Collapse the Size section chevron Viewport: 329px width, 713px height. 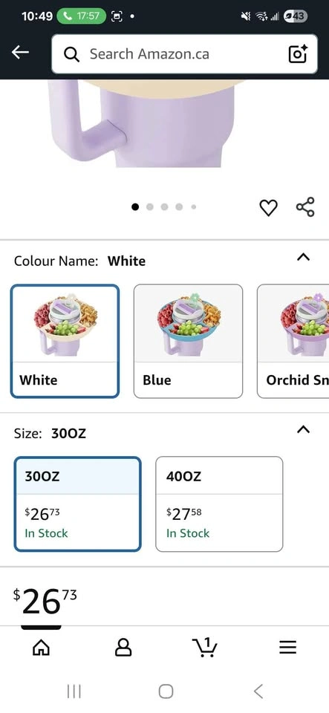click(303, 429)
